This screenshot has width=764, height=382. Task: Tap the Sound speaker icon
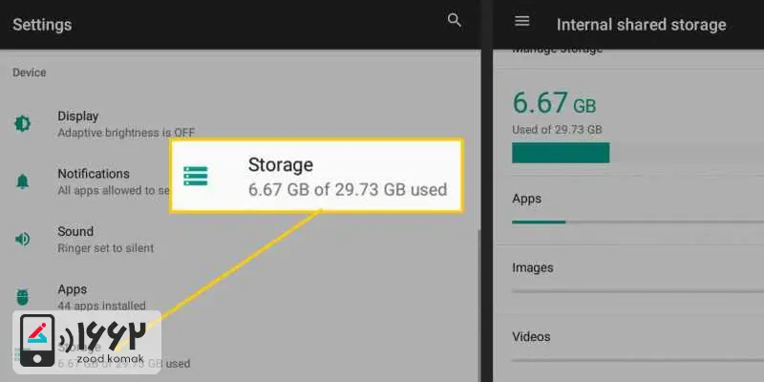coord(22,239)
